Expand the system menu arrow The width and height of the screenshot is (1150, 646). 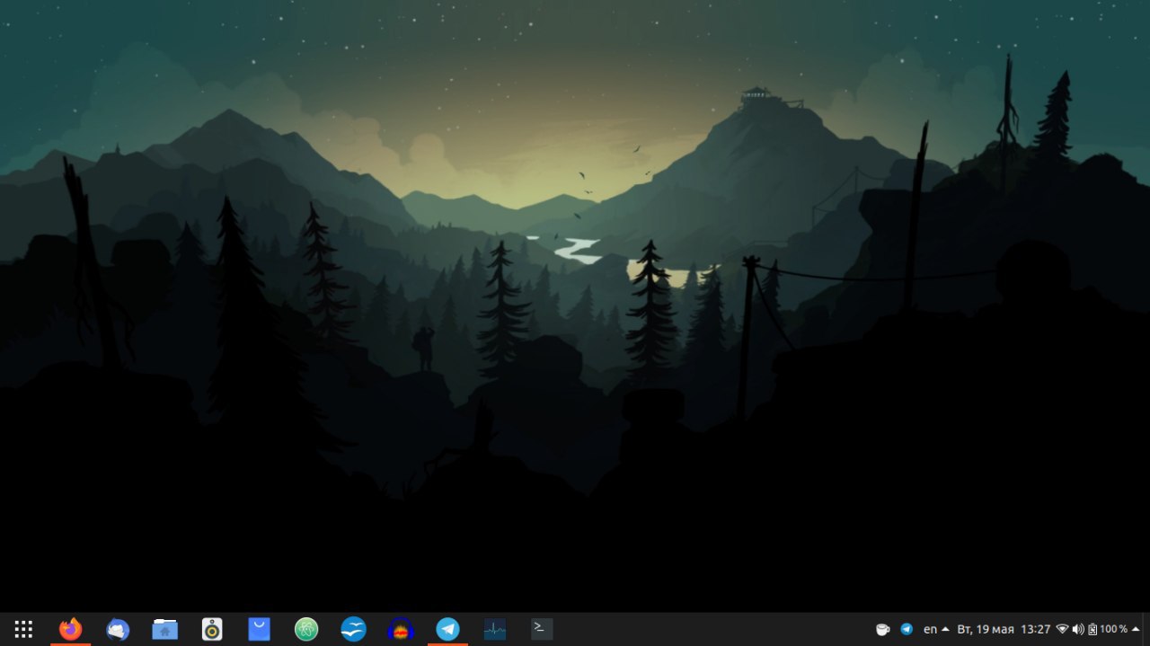pos(1136,629)
